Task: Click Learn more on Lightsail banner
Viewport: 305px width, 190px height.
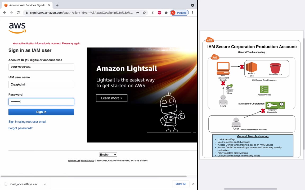Action: point(112,98)
